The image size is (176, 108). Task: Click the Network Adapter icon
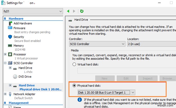click(10, 94)
